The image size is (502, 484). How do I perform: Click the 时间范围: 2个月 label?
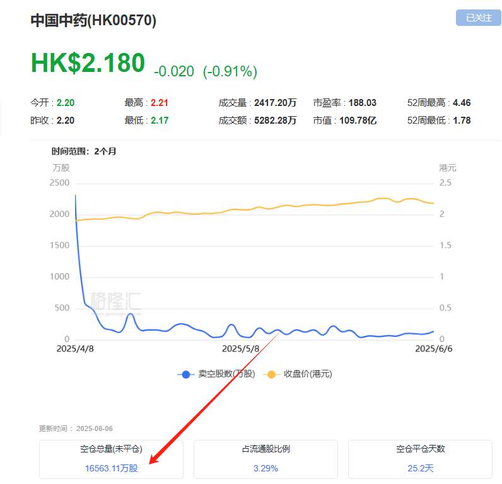84,151
